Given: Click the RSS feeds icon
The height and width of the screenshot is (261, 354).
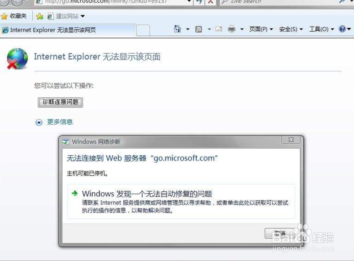Looking at the screenshot, I should tap(198, 29).
